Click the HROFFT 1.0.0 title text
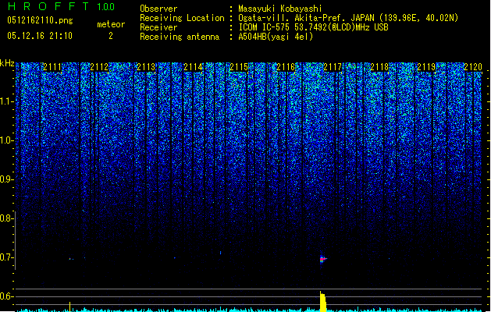Screen dimensions: 491x312 click(61, 6)
